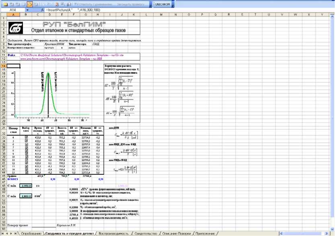The image size is (335, 236).
Task: Click the green chromatogram peak chart
Action: coord(51,96)
